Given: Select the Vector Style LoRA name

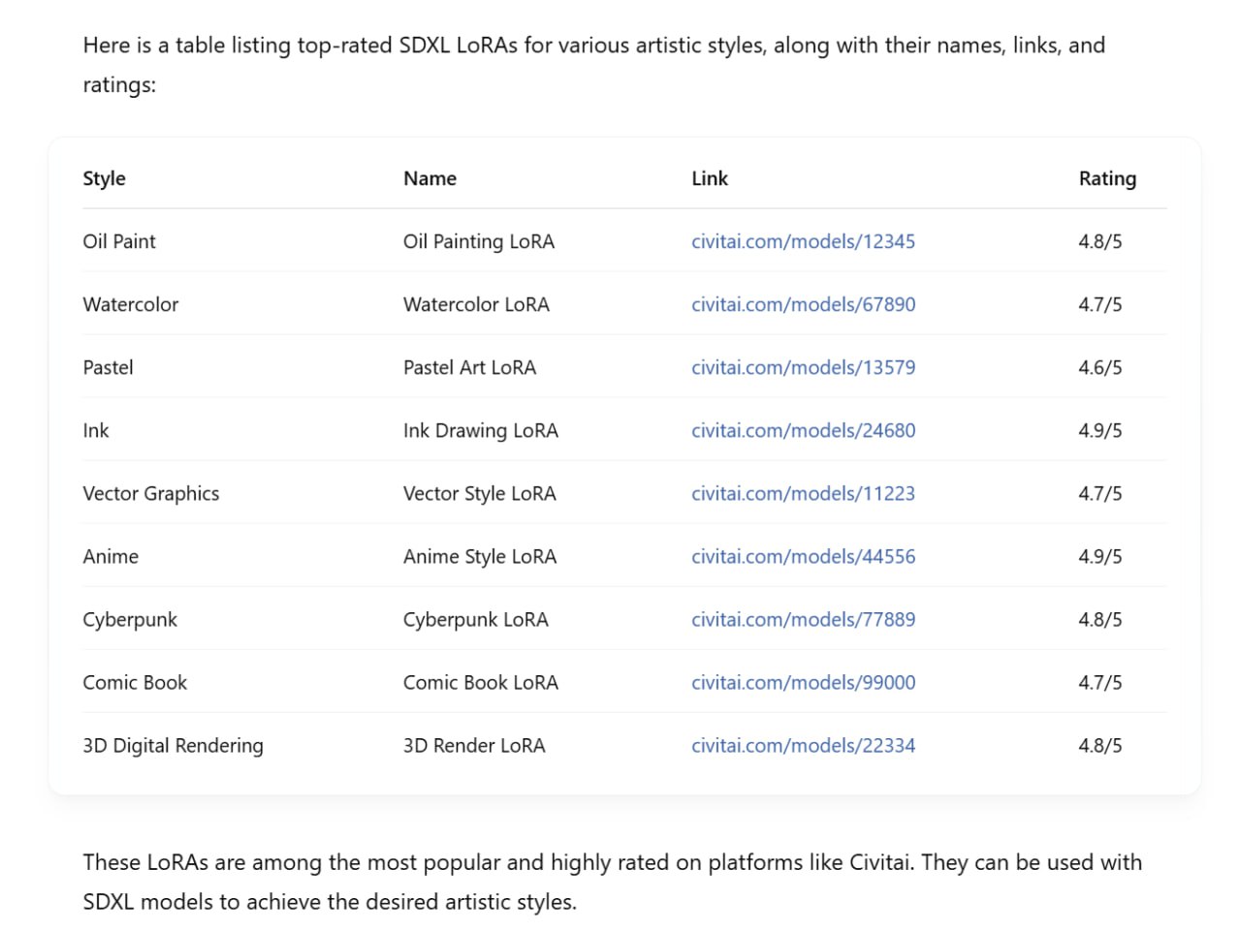Looking at the screenshot, I should point(480,493).
